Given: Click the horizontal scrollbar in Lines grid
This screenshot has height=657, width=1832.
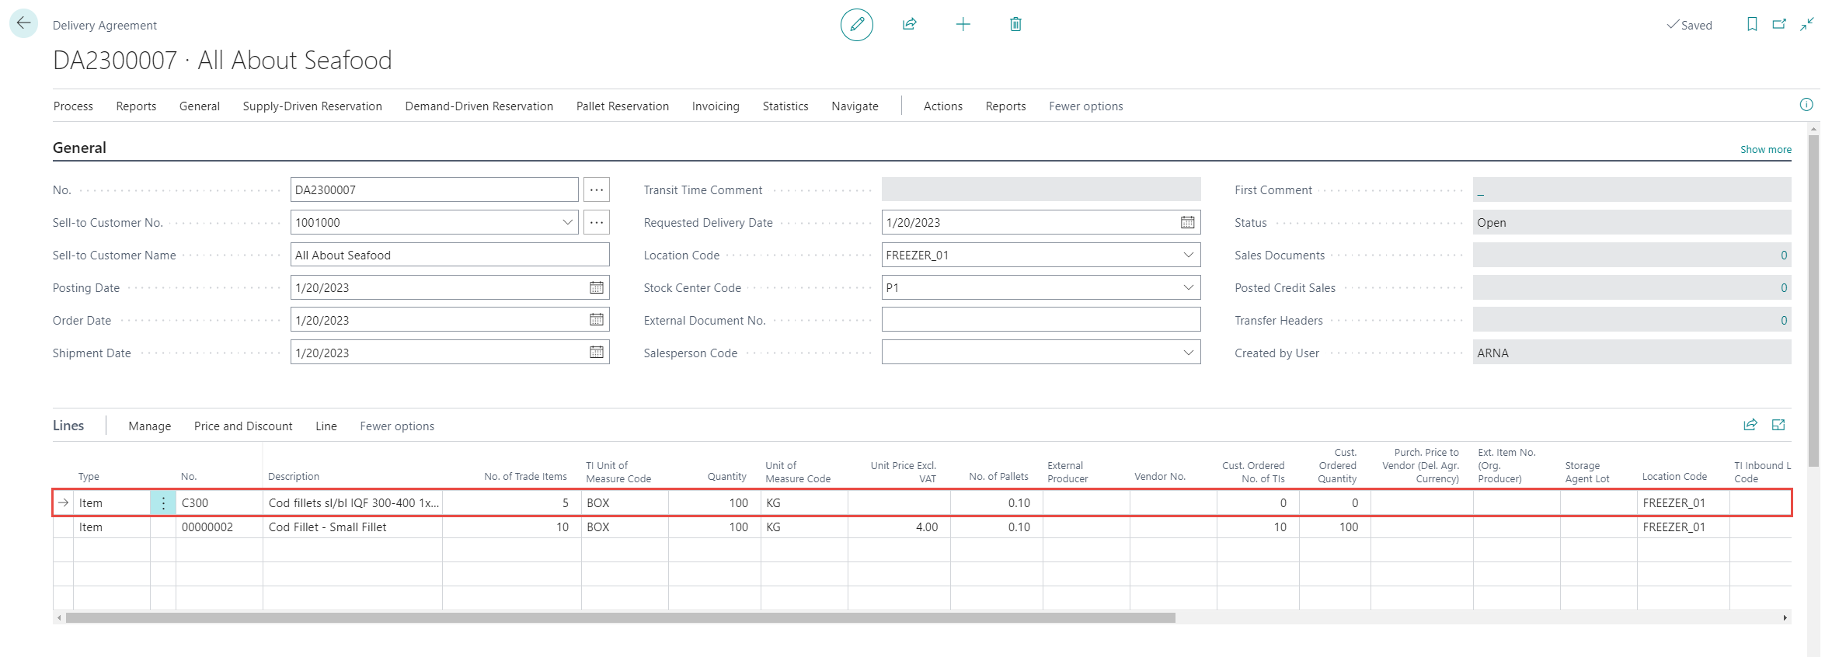Looking at the screenshot, I should click(620, 618).
